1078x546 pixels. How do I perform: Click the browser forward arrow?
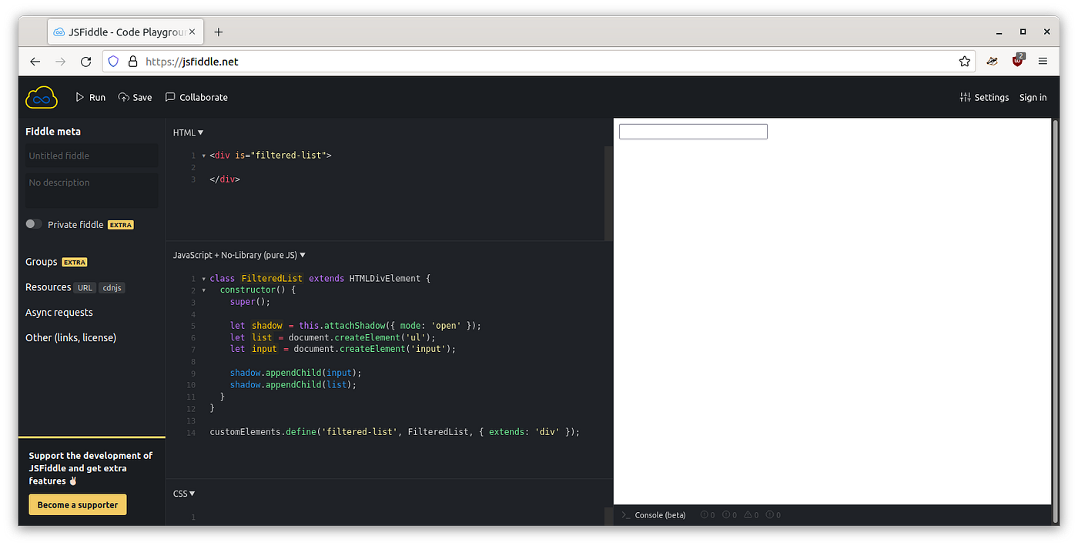click(61, 62)
